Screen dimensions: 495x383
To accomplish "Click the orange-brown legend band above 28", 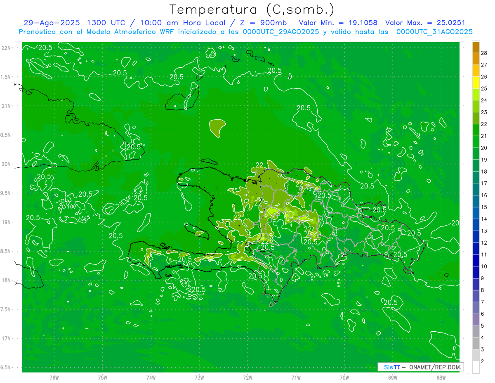I will pyautogui.click(x=476, y=47).
